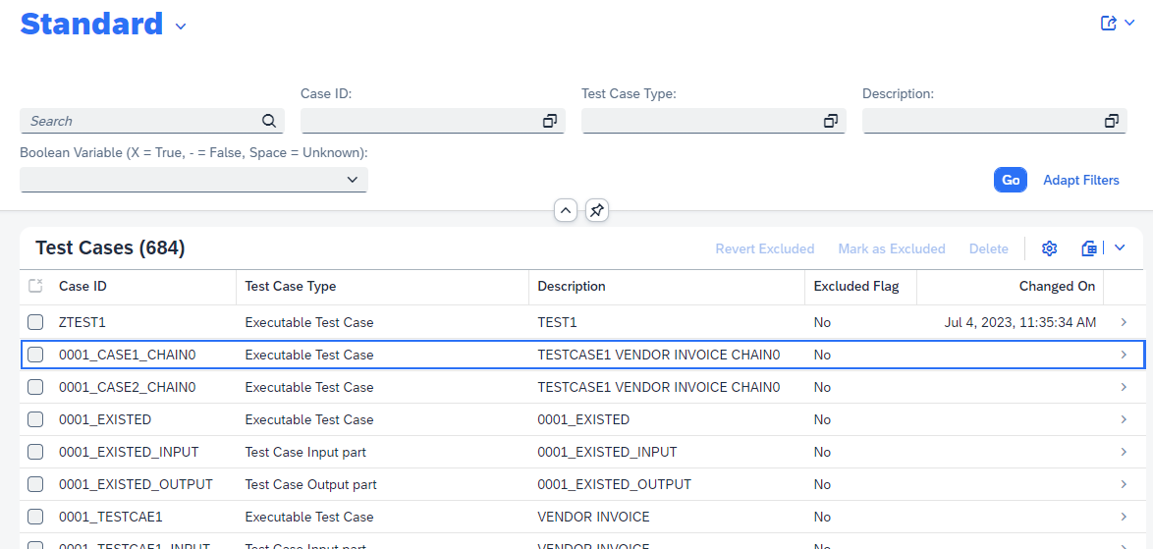Open the Standard view variant dropdown
Image resolution: width=1153 pixels, height=549 pixels.
click(x=181, y=27)
